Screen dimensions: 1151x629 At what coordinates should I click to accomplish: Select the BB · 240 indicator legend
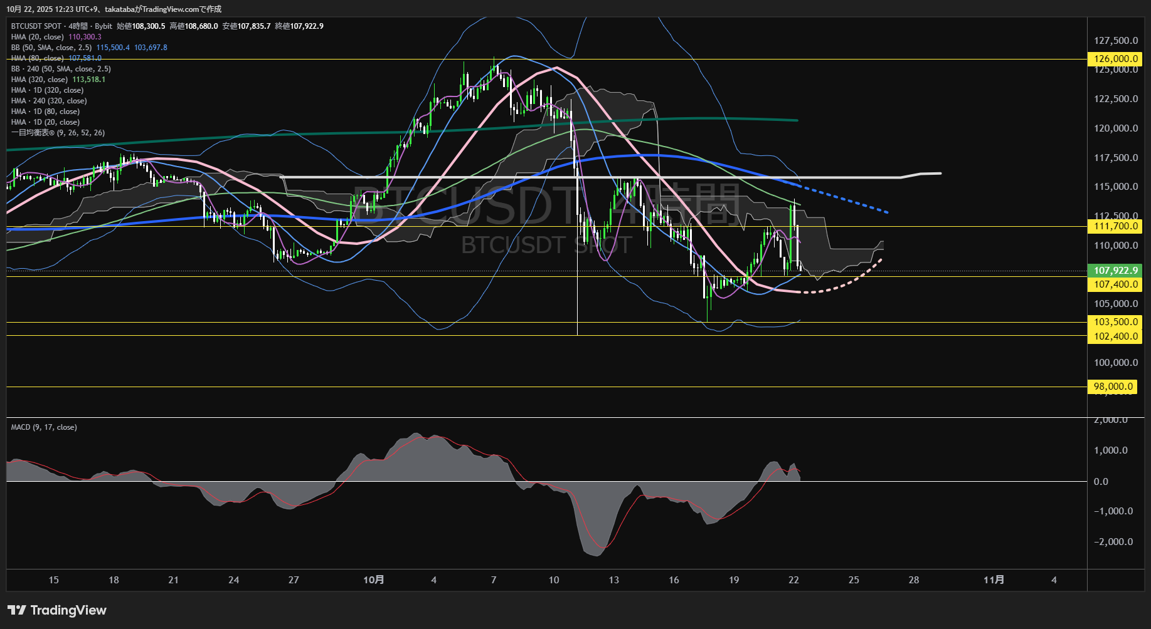click(x=61, y=69)
